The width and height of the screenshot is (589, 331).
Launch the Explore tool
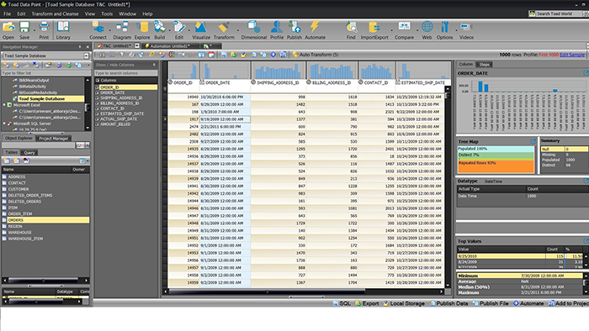click(x=142, y=30)
